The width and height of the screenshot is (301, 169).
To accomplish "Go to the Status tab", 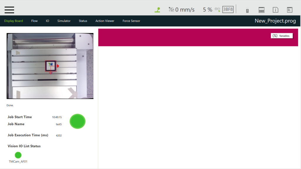I will (83, 21).
